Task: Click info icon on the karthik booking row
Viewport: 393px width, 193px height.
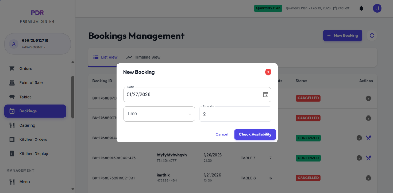Action: point(368,178)
